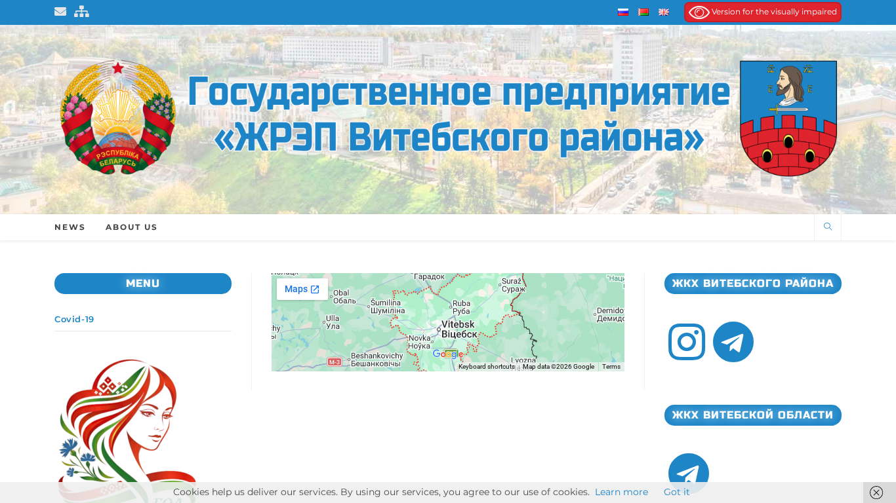896x503 pixels.
Task: Enable version for the visually impaired
Action: [763, 12]
